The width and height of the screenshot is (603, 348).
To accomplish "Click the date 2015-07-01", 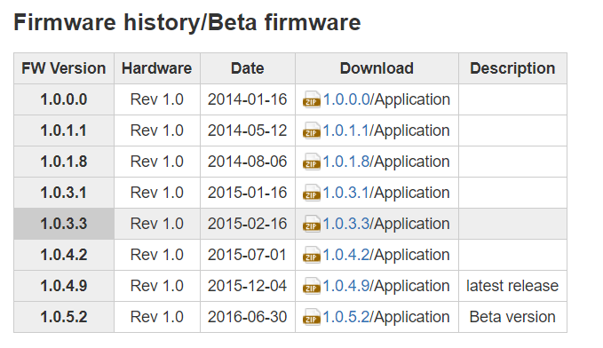I will tap(247, 256).
